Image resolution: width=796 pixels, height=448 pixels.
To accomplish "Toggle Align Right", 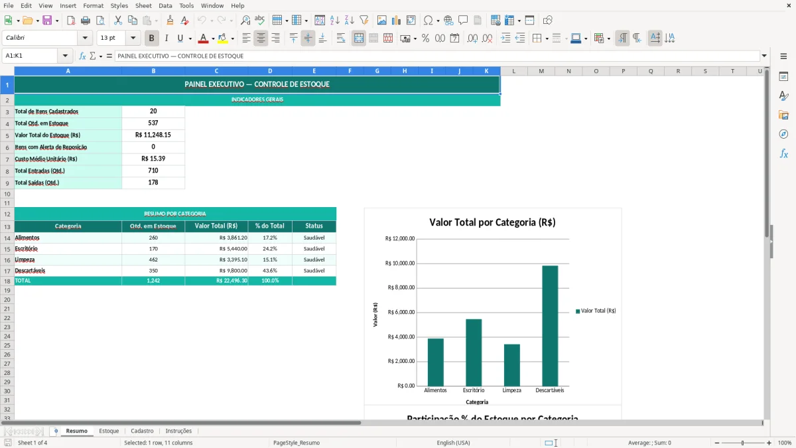I will point(275,38).
